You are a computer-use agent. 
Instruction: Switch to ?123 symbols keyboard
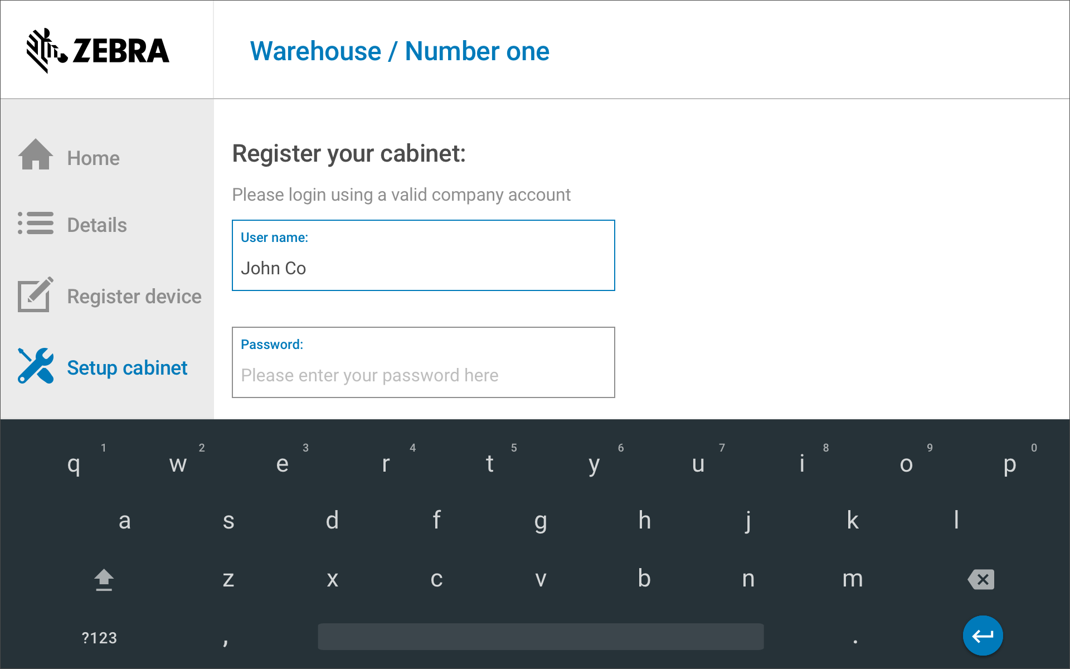(99, 638)
